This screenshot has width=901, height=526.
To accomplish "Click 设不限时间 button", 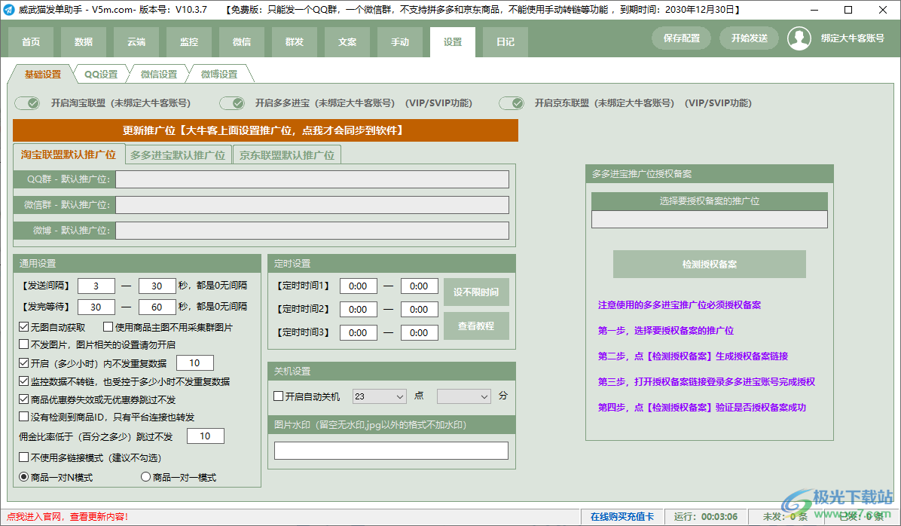I will pos(476,292).
